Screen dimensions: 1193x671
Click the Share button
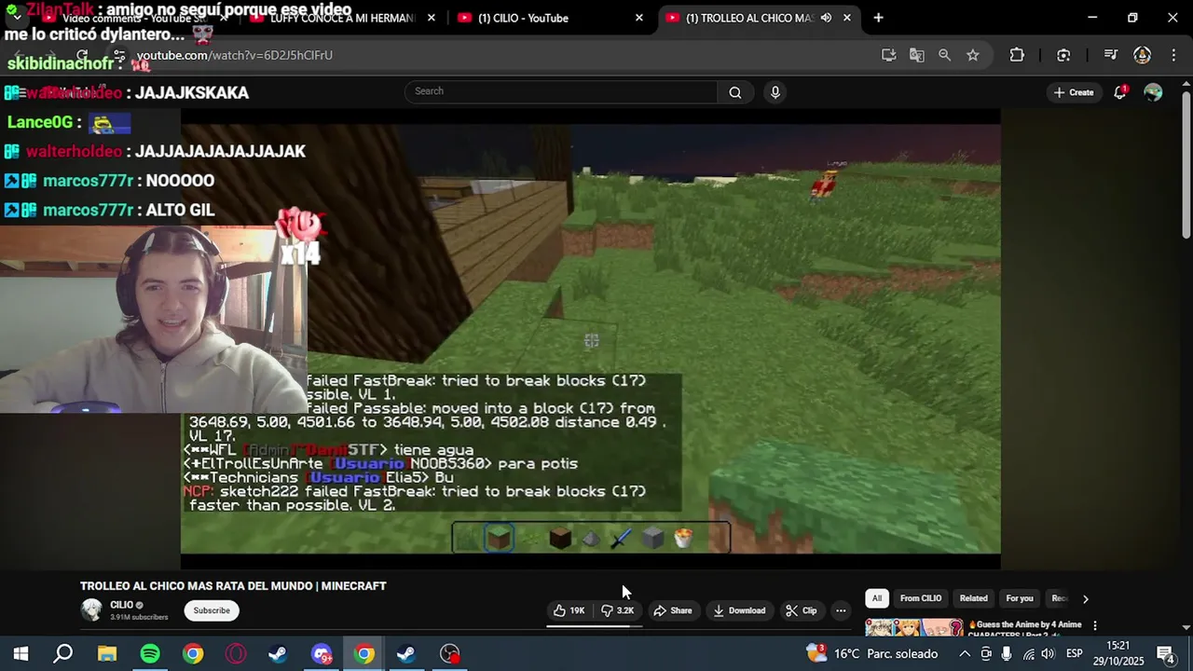673,610
